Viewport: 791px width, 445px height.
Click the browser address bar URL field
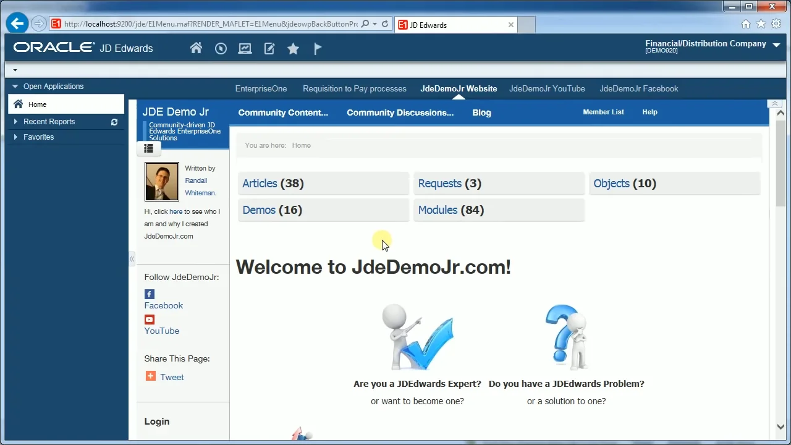click(210, 24)
